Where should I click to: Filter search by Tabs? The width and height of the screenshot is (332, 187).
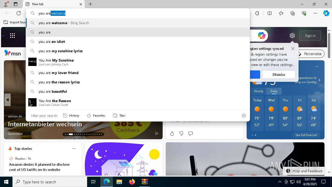pyautogui.click(x=119, y=116)
